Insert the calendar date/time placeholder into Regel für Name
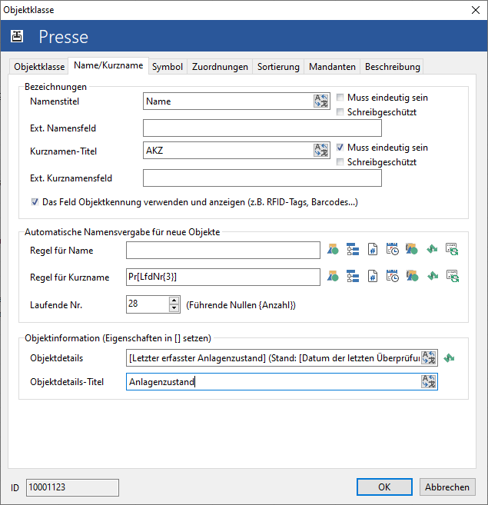Image resolution: width=488 pixels, height=505 pixels. coord(393,249)
